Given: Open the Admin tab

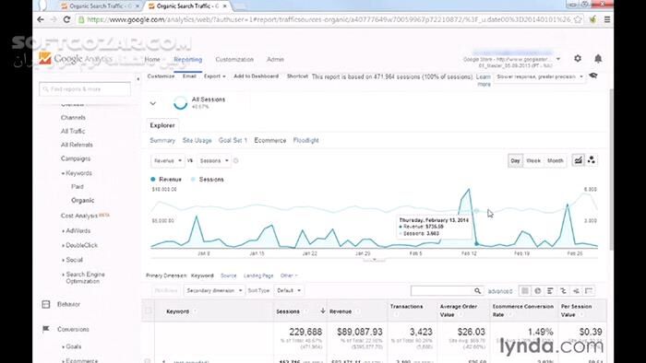Looking at the screenshot, I should click(x=275, y=59).
